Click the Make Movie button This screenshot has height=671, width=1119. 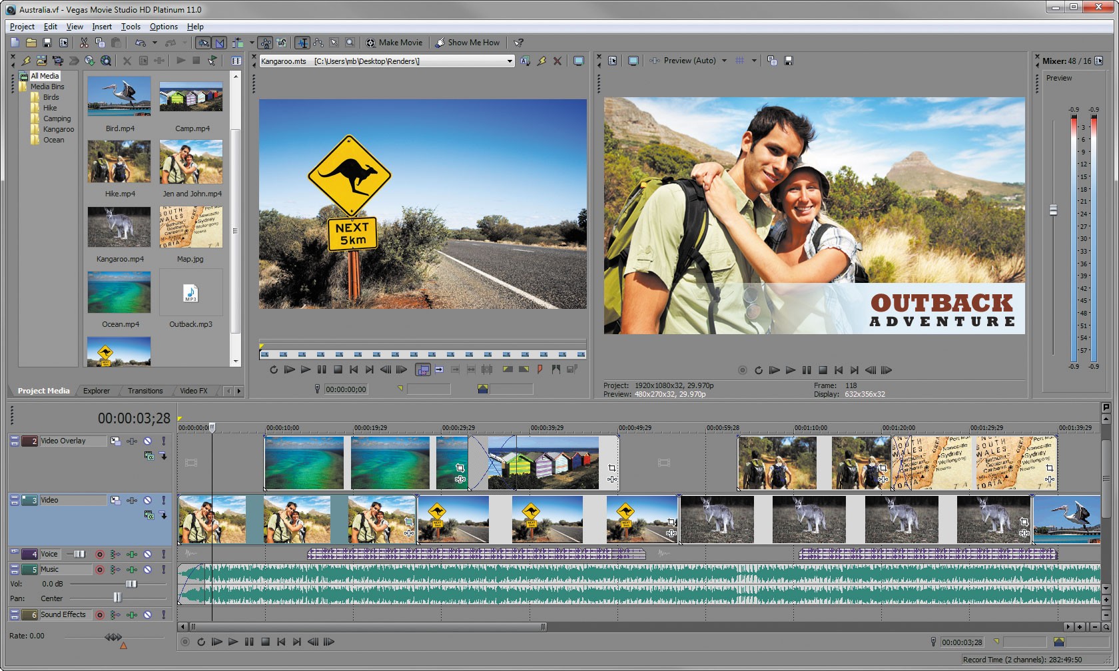pos(394,43)
